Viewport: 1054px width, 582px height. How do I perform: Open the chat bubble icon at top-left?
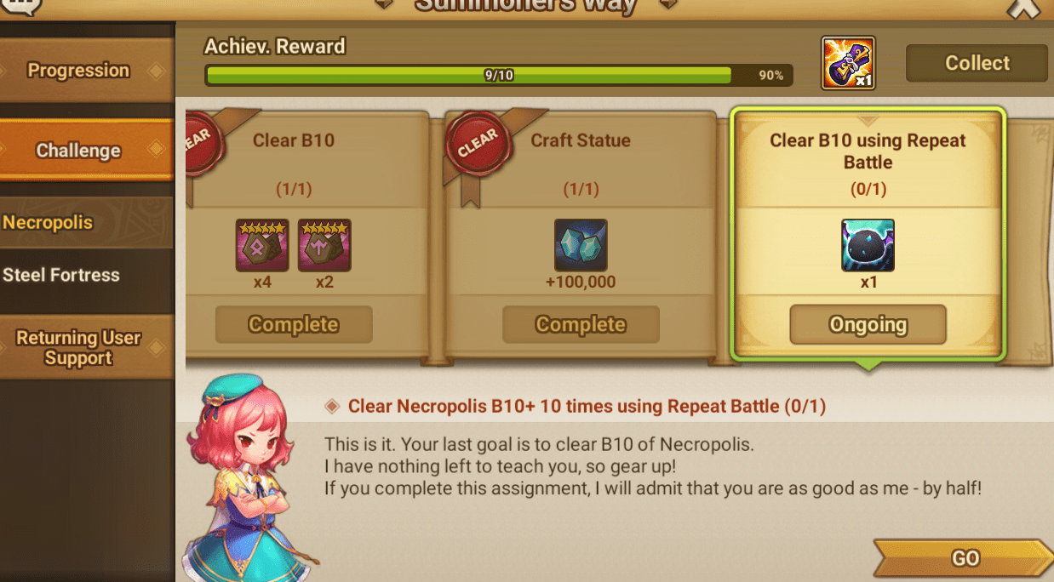23,7
